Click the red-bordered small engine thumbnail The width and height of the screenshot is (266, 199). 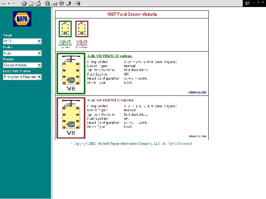coord(82,29)
